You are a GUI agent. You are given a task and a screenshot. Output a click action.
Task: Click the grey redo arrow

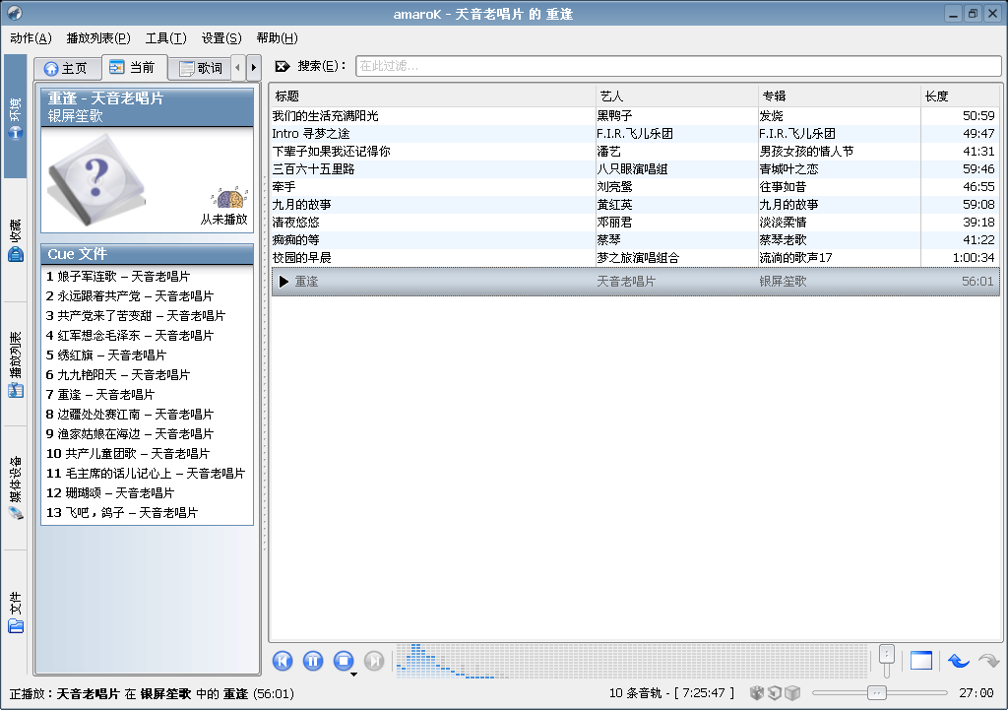(988, 661)
